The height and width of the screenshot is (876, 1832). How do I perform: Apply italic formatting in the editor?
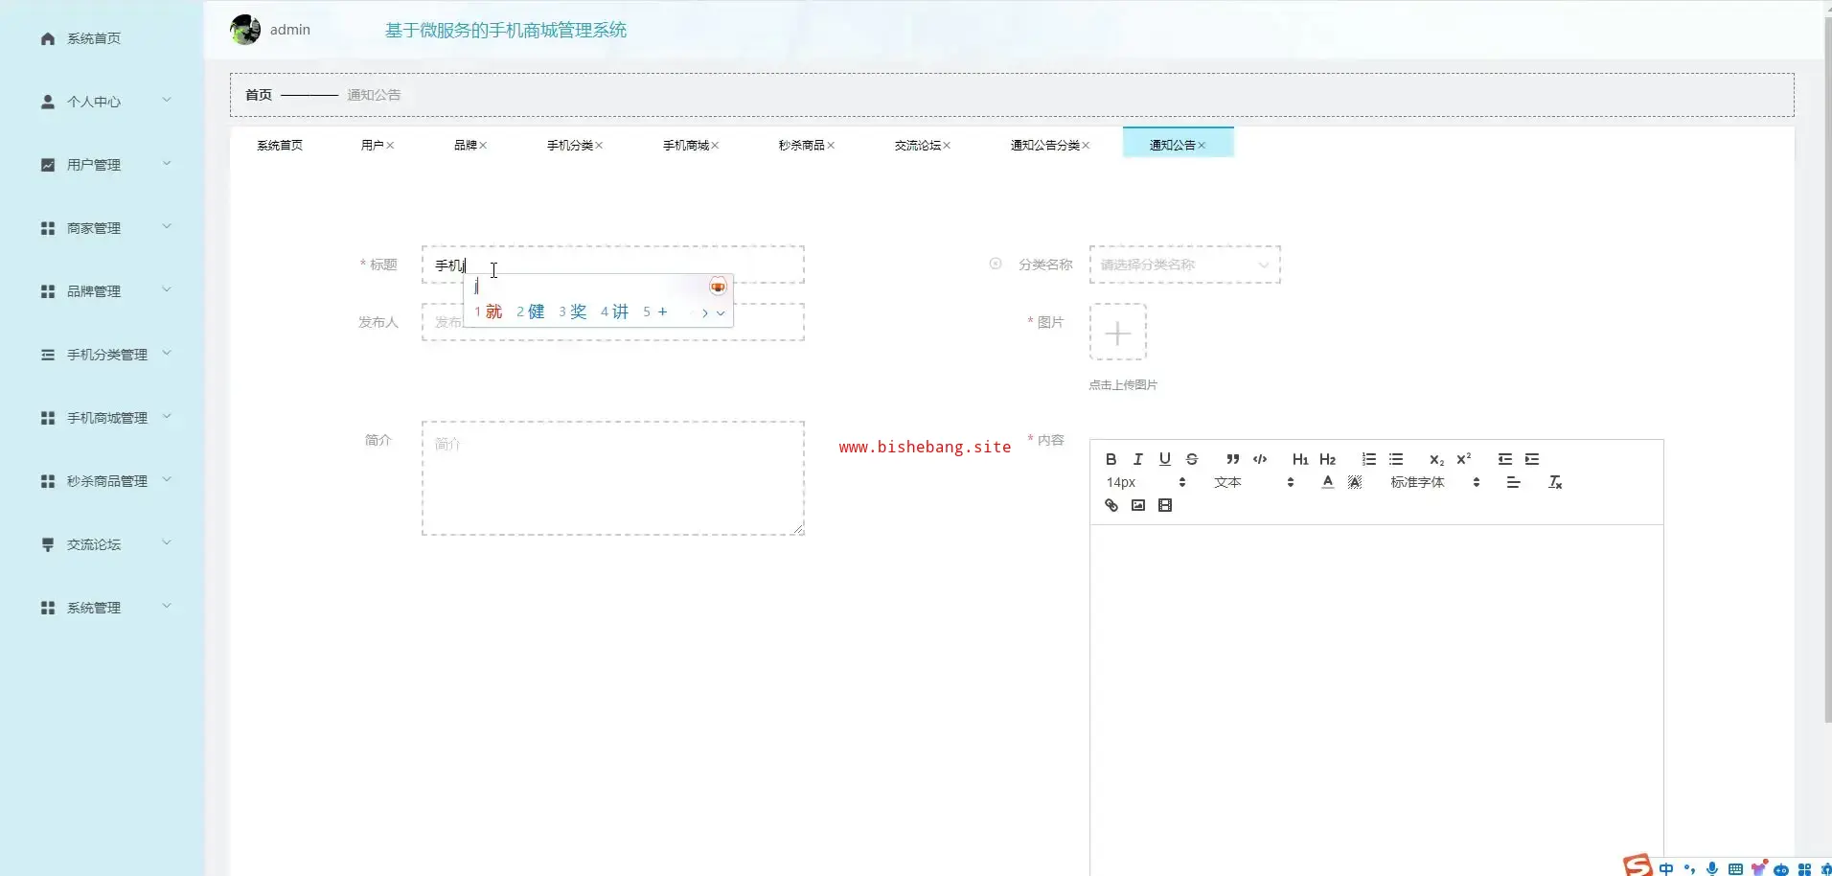(x=1137, y=459)
